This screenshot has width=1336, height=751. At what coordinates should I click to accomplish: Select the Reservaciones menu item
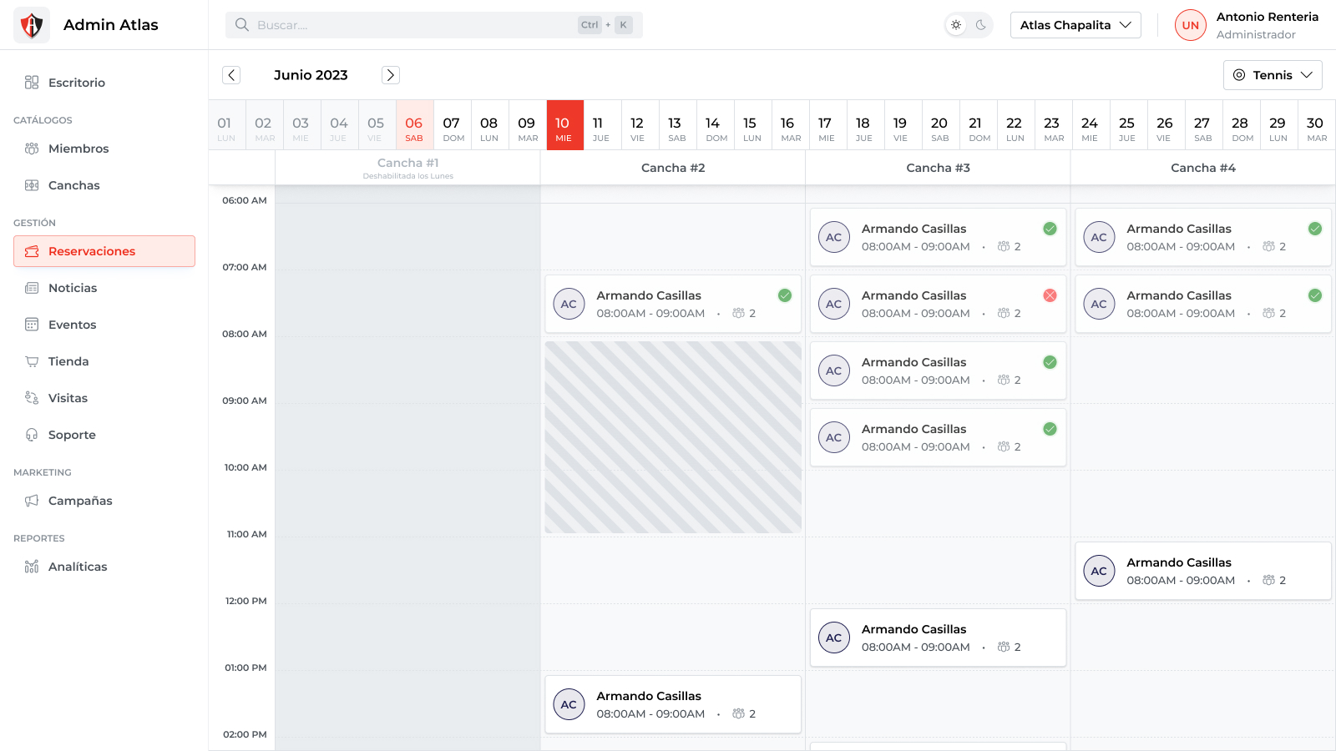point(104,251)
